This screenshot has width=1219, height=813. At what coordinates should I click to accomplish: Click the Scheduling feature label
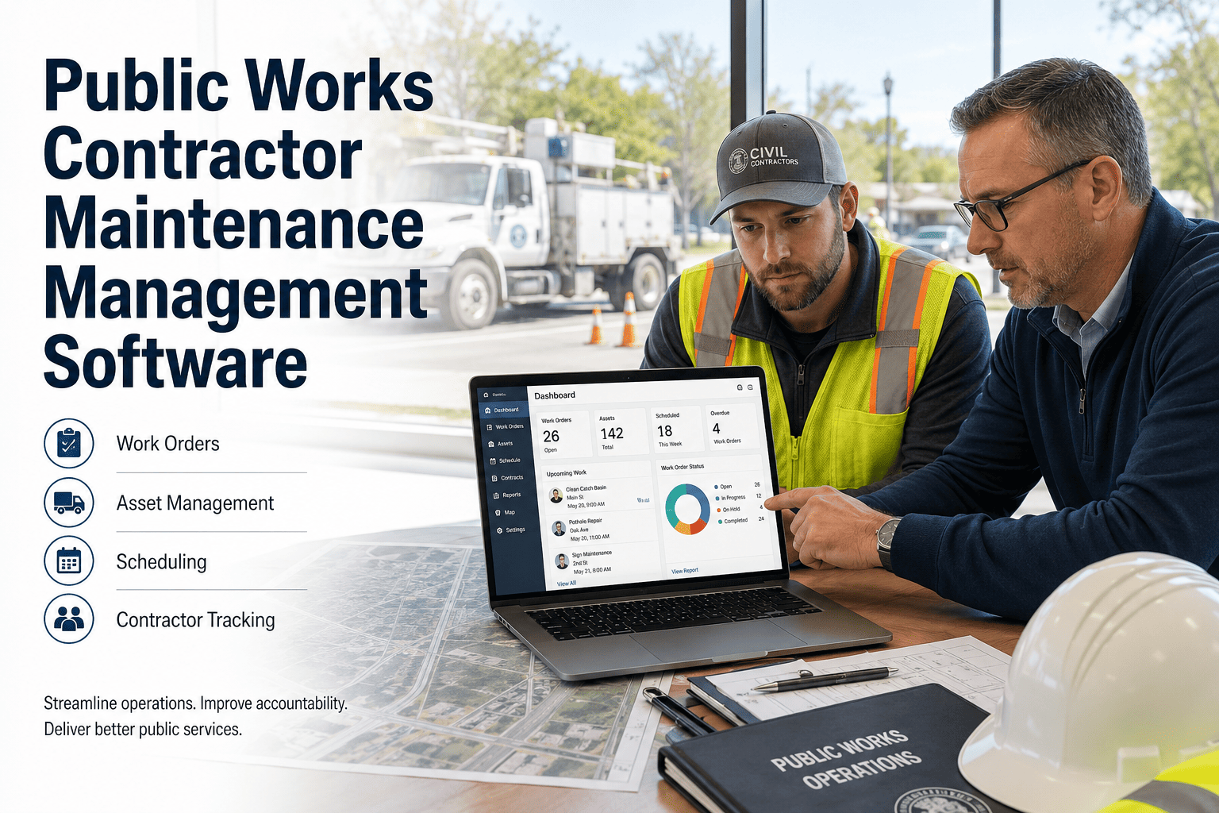161,562
